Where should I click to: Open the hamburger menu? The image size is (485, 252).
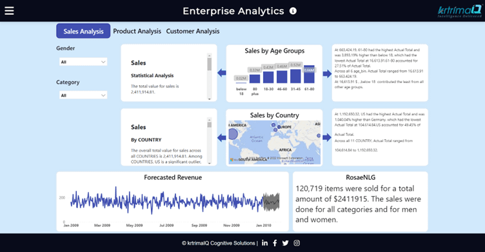pos(9,11)
